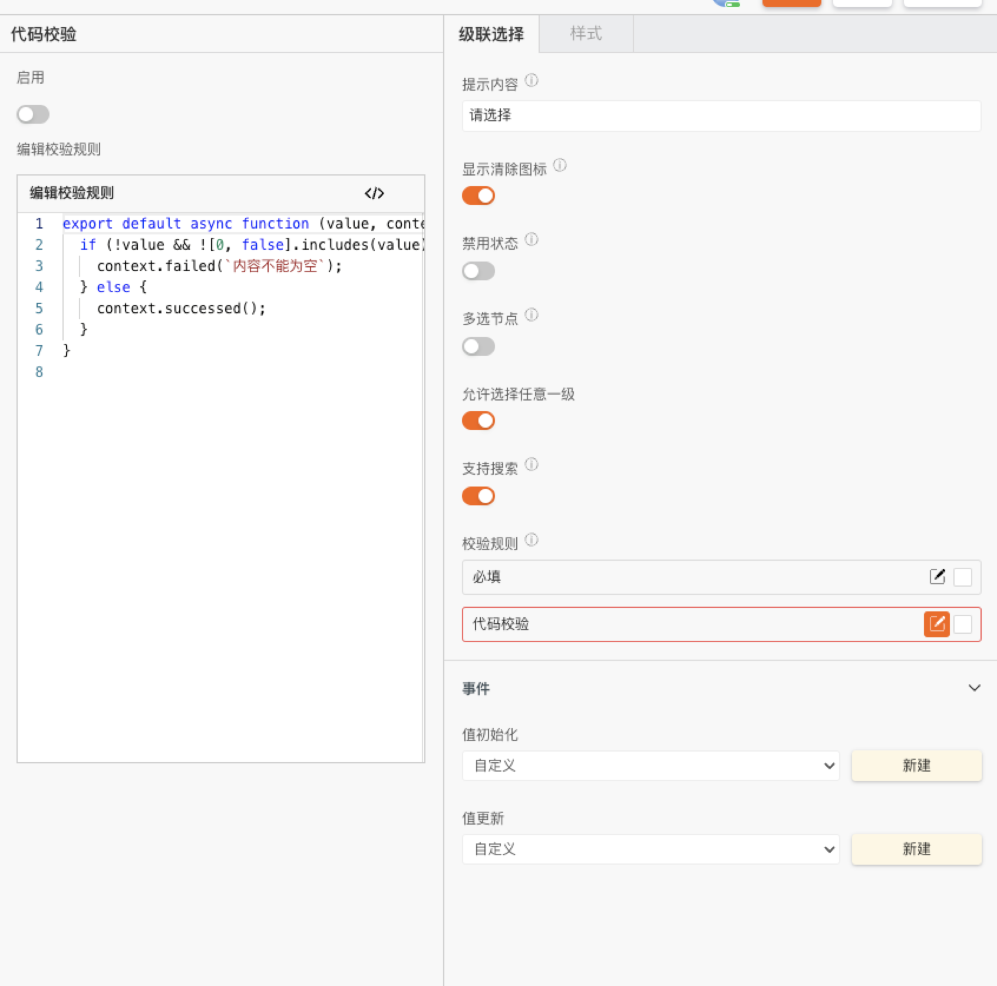The width and height of the screenshot is (997, 986).
Task: Collapse the 事件 section
Action: pos(975,688)
